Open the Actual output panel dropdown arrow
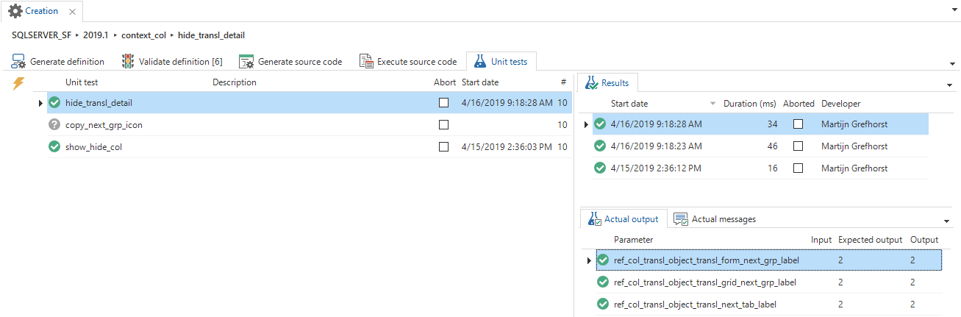 point(946,221)
